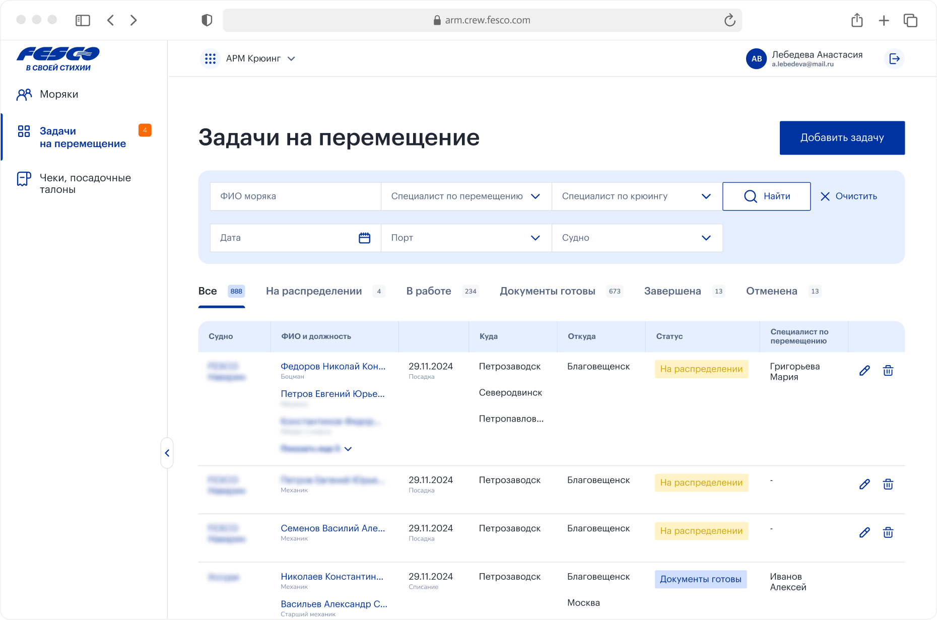Click the logout icon next to user profile
This screenshot has width=937, height=620.
(894, 59)
